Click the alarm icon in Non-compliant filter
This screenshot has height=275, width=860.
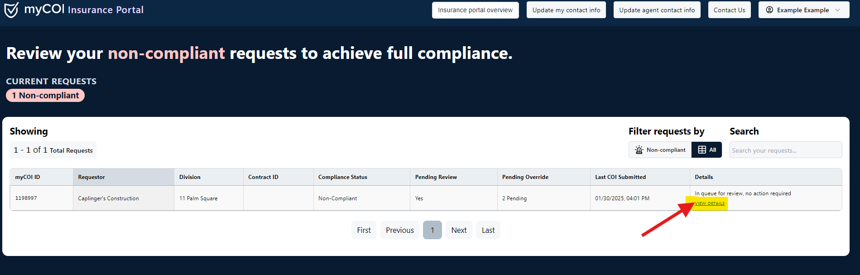click(x=639, y=150)
